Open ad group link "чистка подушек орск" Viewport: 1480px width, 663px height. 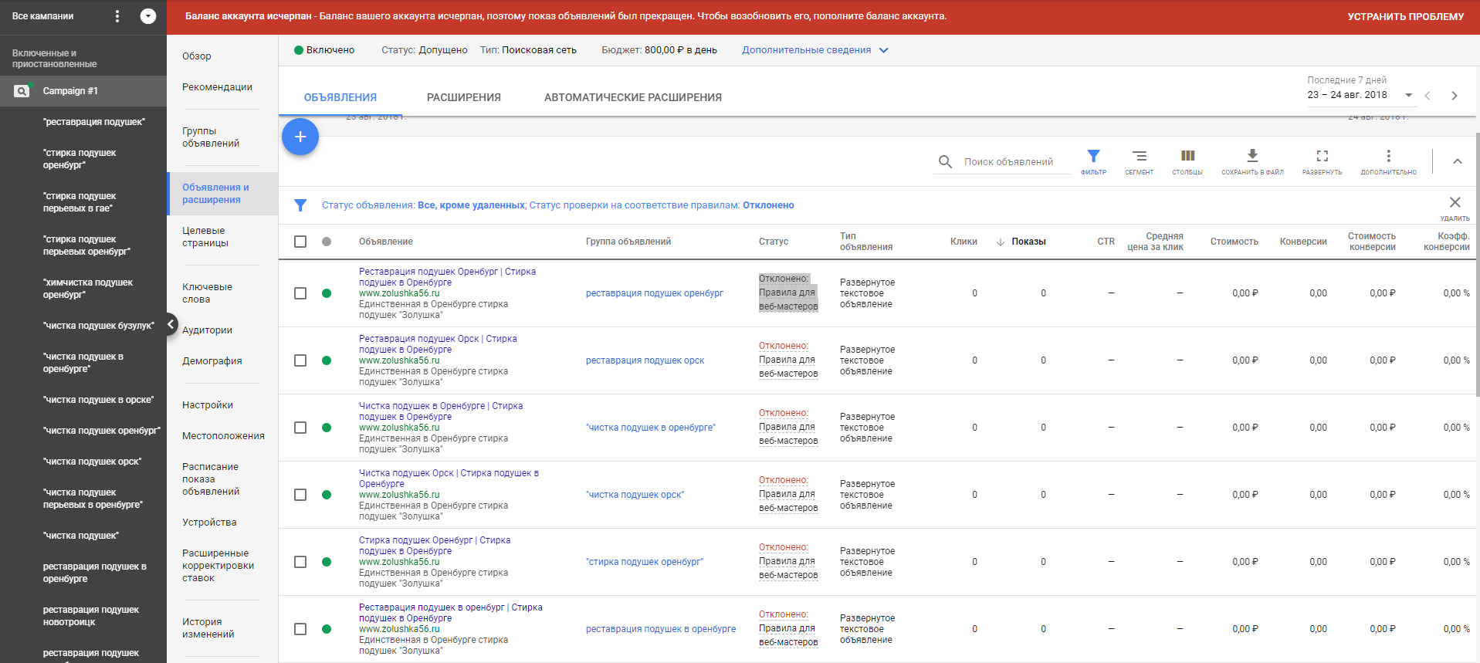click(x=635, y=495)
